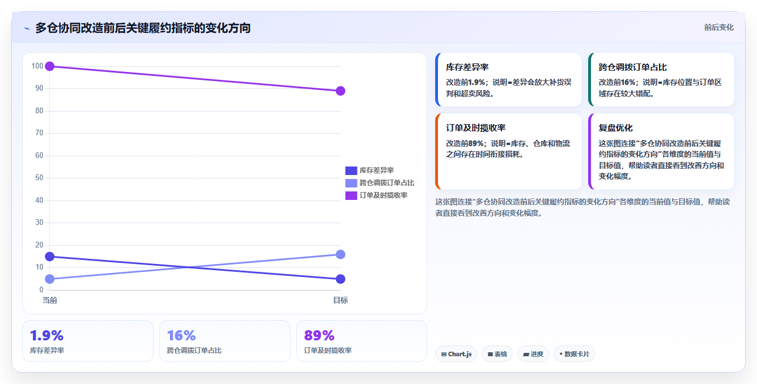Toggle the 库存差异率 legend swatch

(351, 170)
